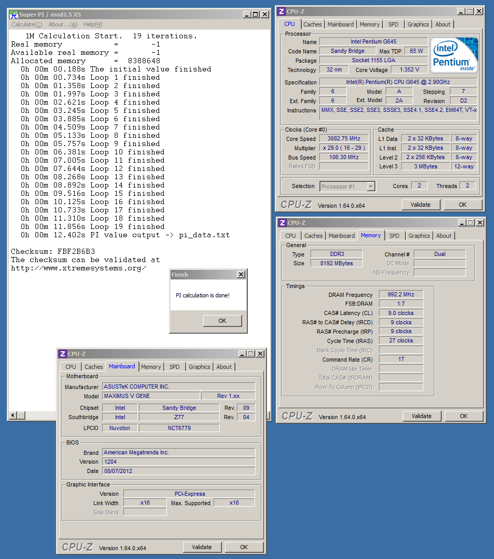Switch to Mainboard tab in the top CPU-Z window
The width and height of the screenshot is (494, 559).
pos(341,24)
